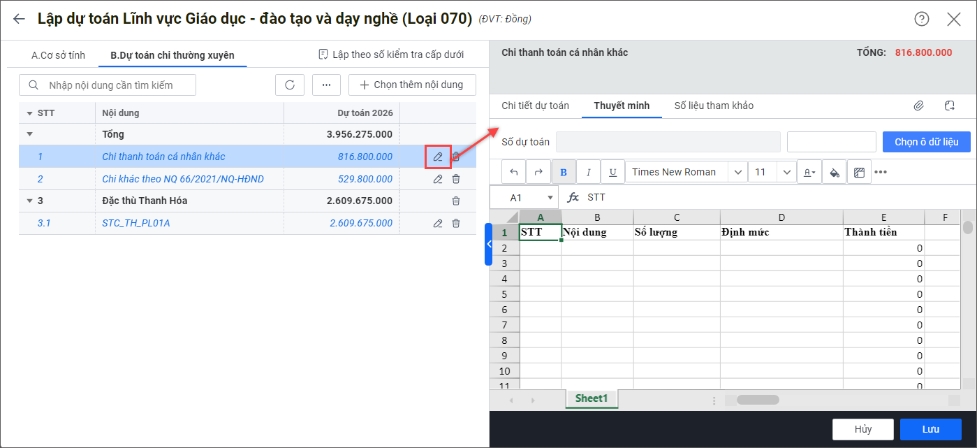The width and height of the screenshot is (977, 448).
Task: Open the help question mark icon
Action: point(922,19)
